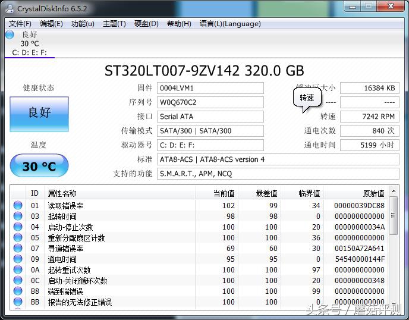This screenshot has width=409, height=320.
Task: Click the 健康状态 label
Action: coord(39,88)
